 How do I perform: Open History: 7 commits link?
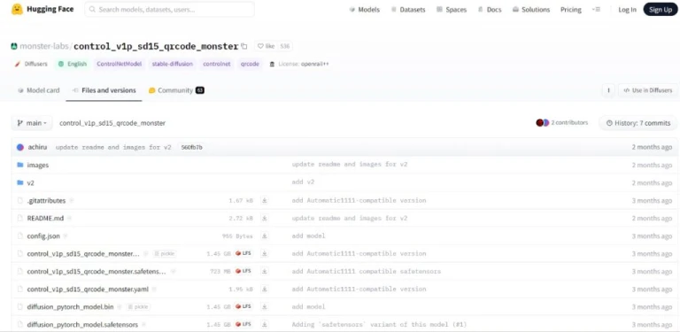pyautogui.click(x=637, y=123)
